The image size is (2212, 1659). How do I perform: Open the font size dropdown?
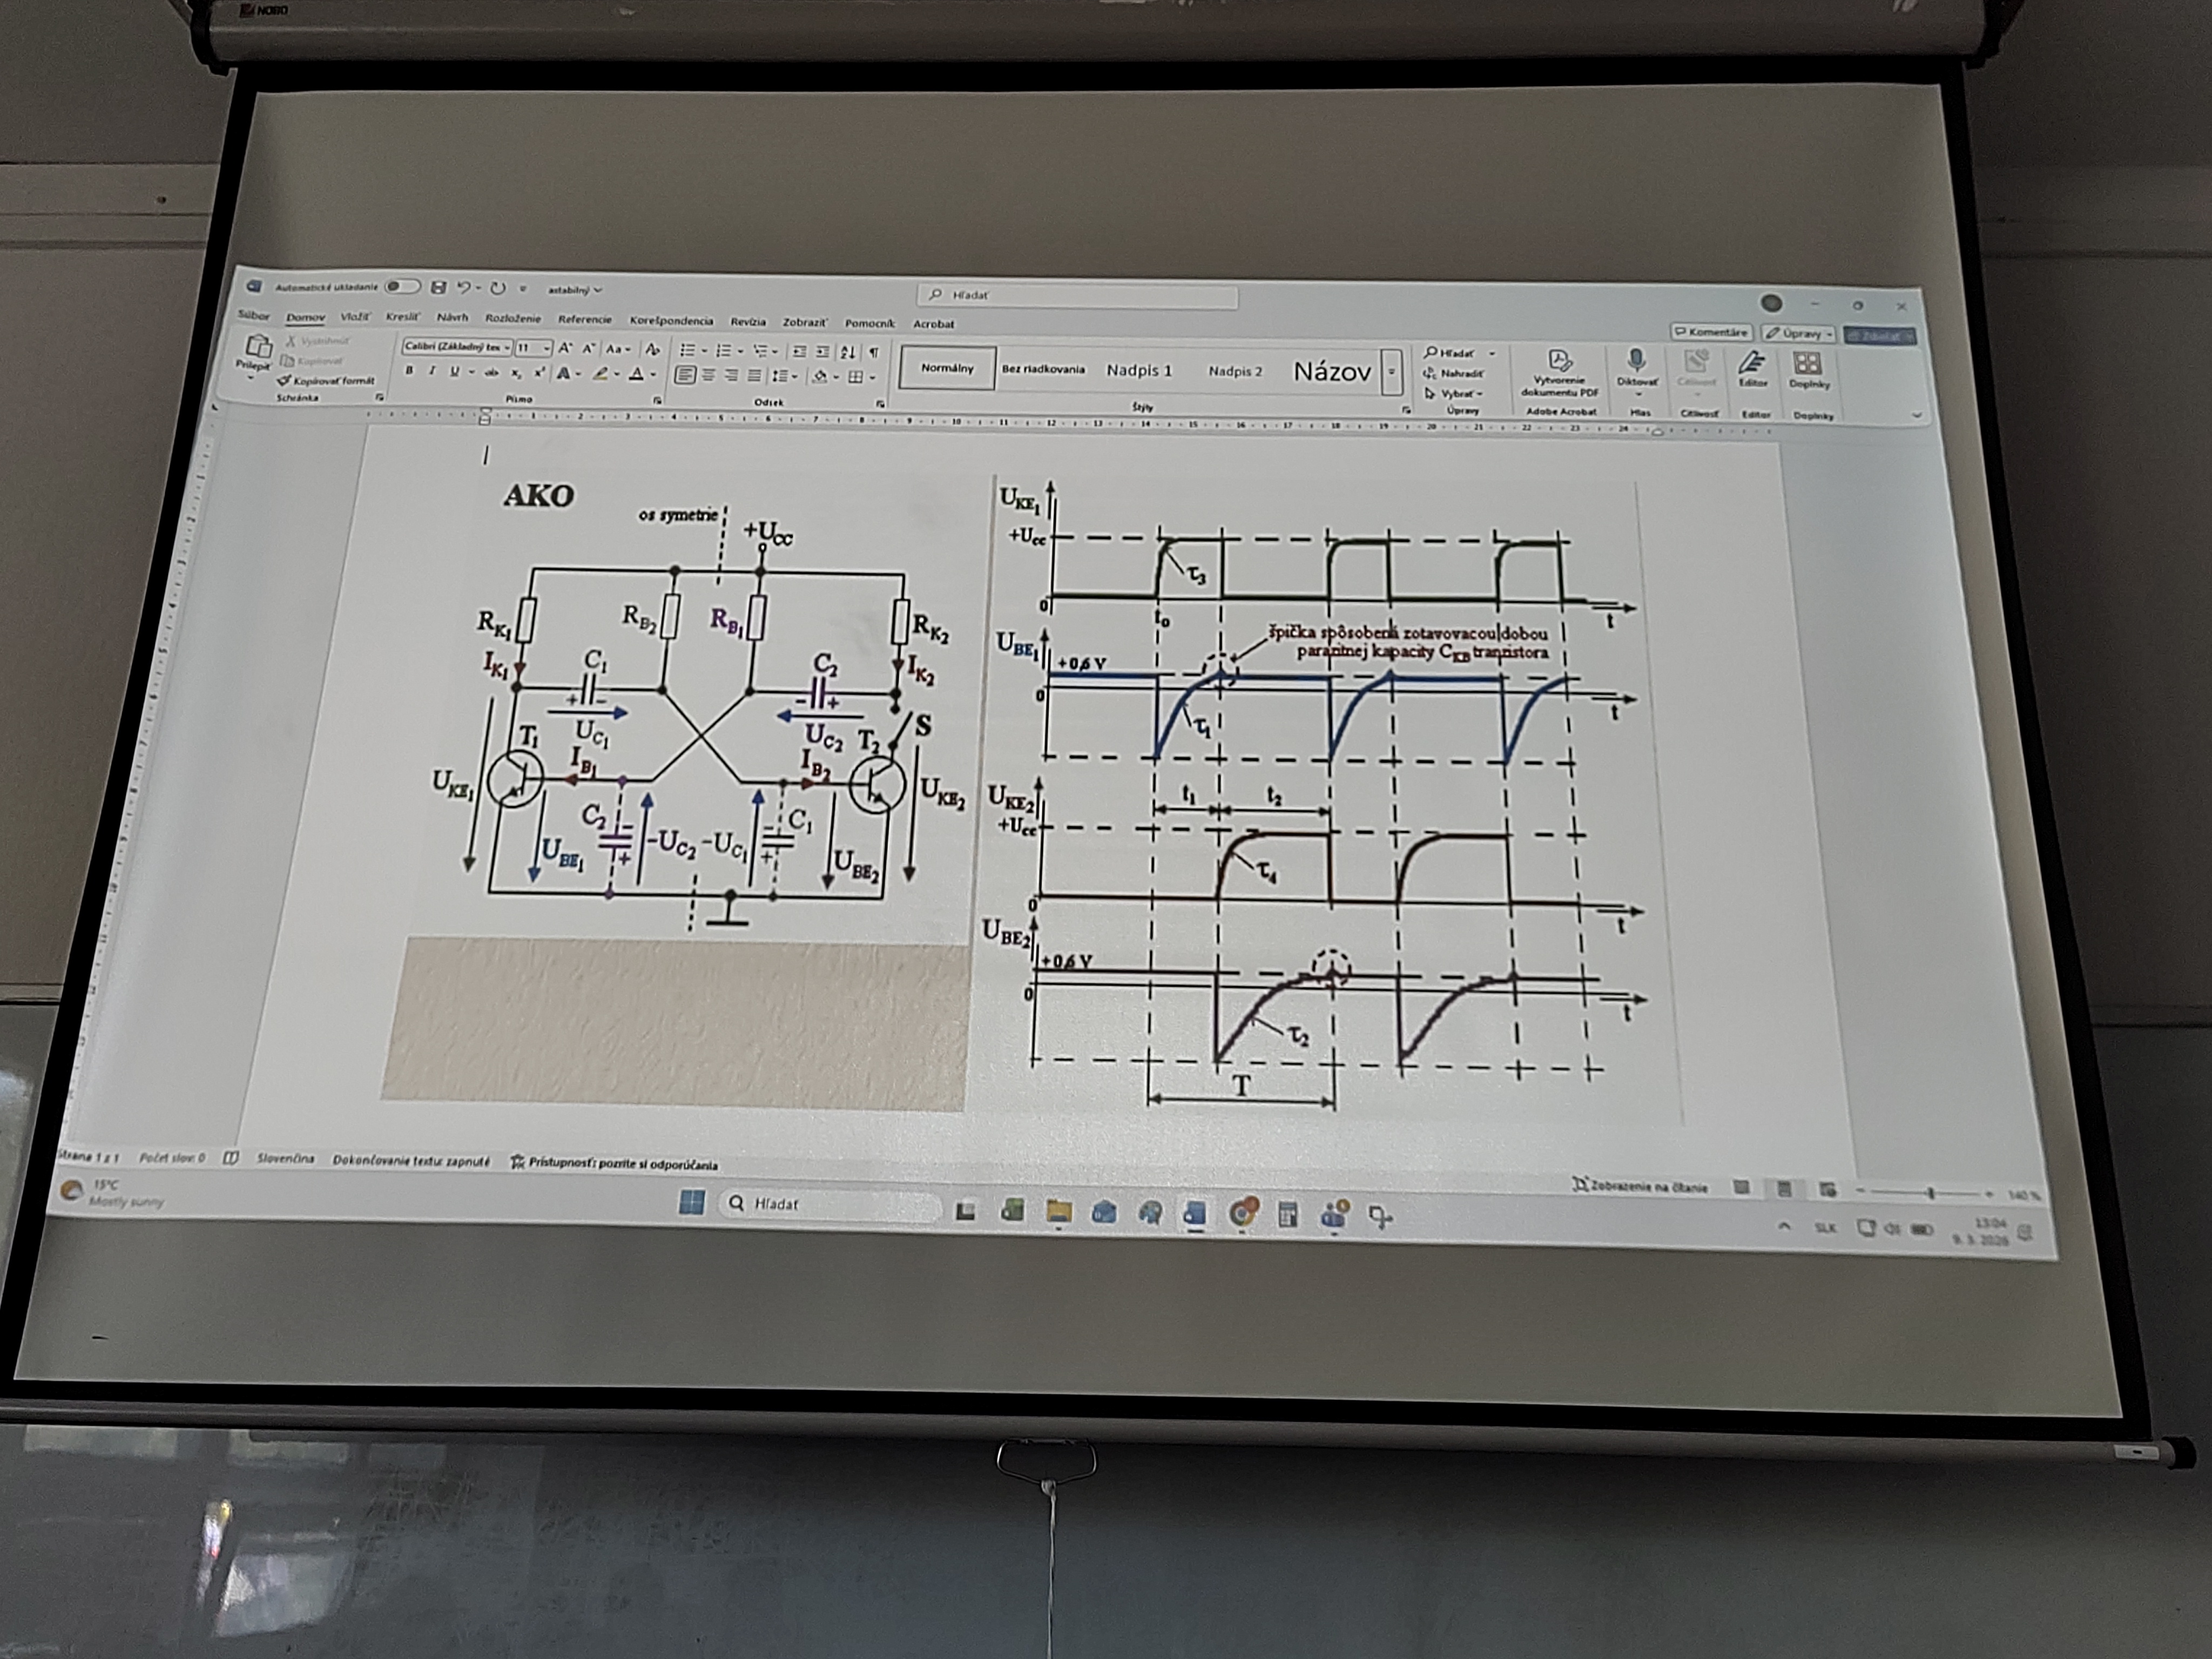pyautogui.click(x=546, y=348)
